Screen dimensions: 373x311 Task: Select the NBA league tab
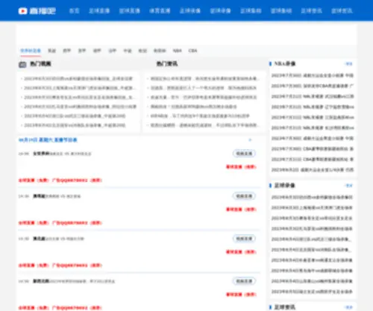178,51
